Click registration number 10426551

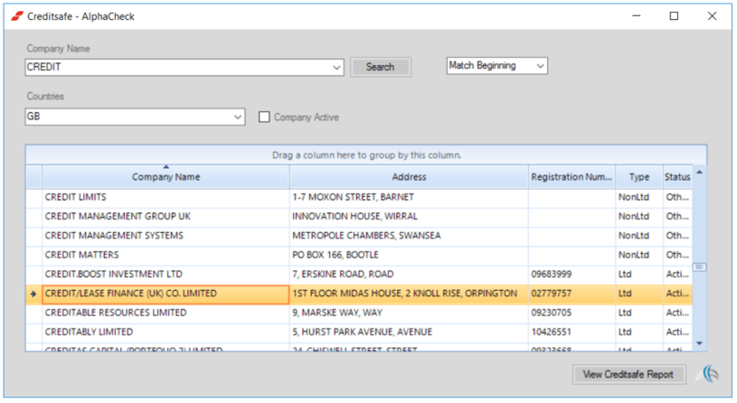click(552, 333)
